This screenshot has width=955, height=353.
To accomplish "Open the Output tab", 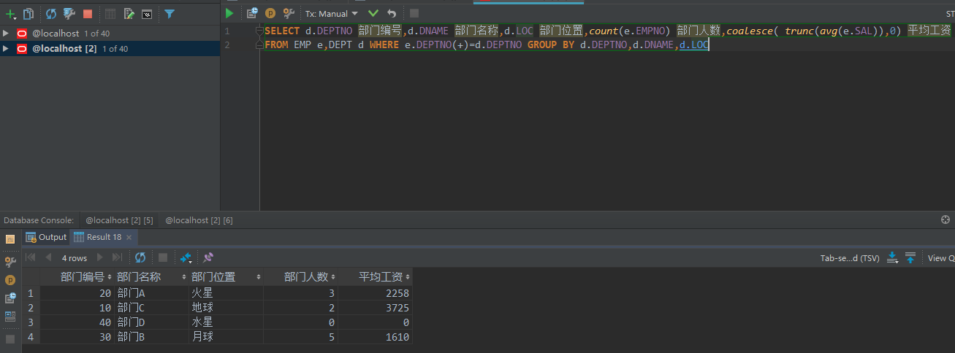I will (x=46, y=237).
